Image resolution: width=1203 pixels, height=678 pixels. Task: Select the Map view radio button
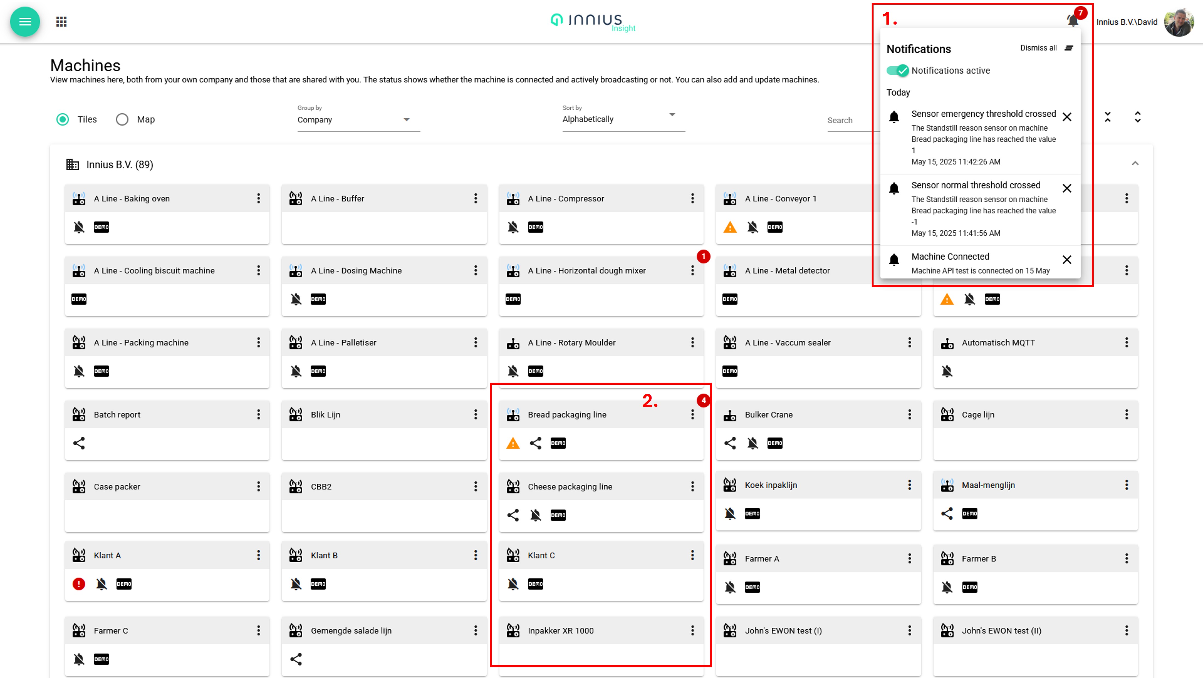point(122,119)
